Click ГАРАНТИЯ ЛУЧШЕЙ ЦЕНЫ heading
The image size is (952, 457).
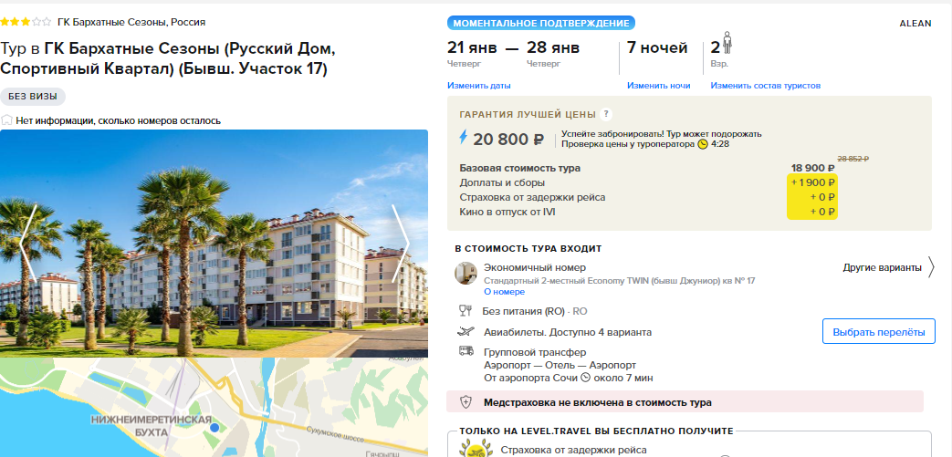[x=528, y=114]
